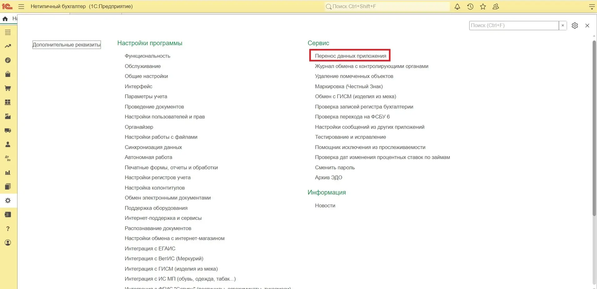Focus the global search field Ctrl+Shift+F
Screen dimensions: 597x289
387,7
